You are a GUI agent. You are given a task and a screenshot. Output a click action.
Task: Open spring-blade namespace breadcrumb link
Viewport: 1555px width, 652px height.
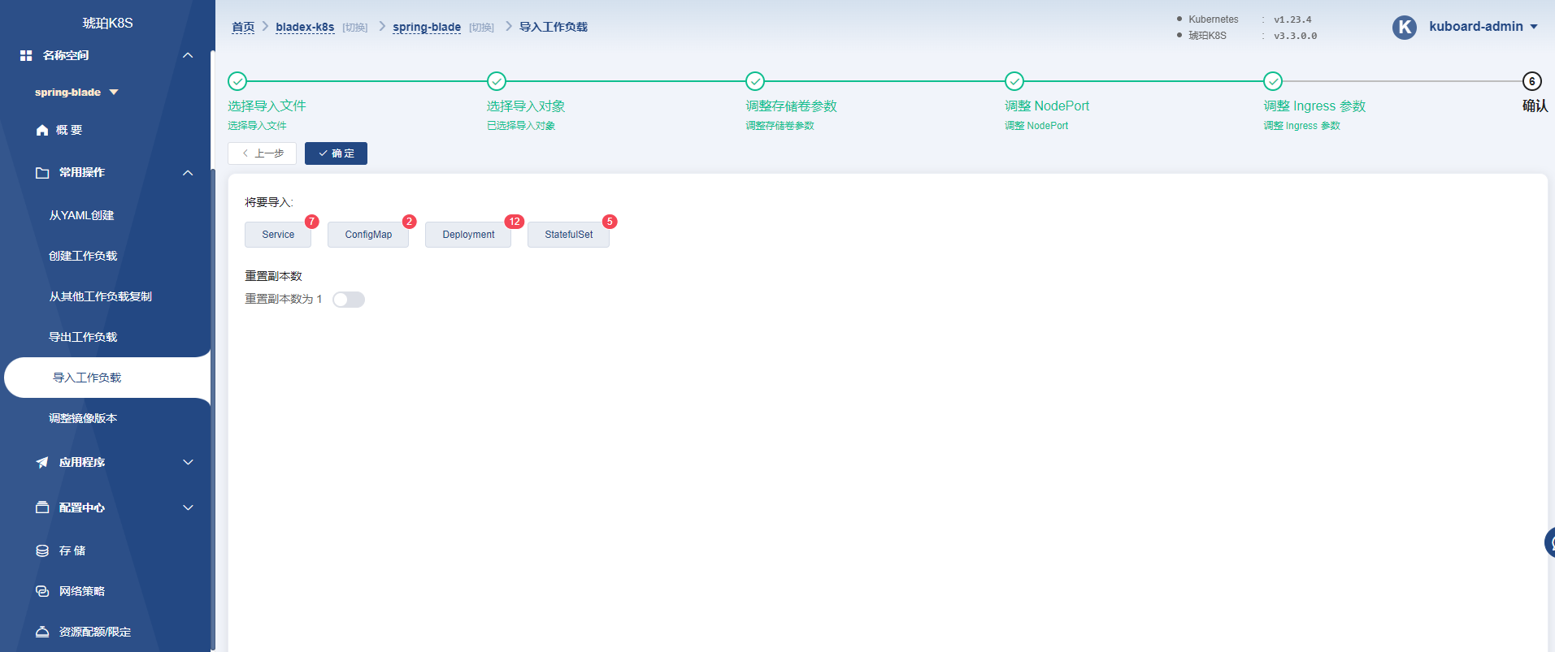(427, 27)
